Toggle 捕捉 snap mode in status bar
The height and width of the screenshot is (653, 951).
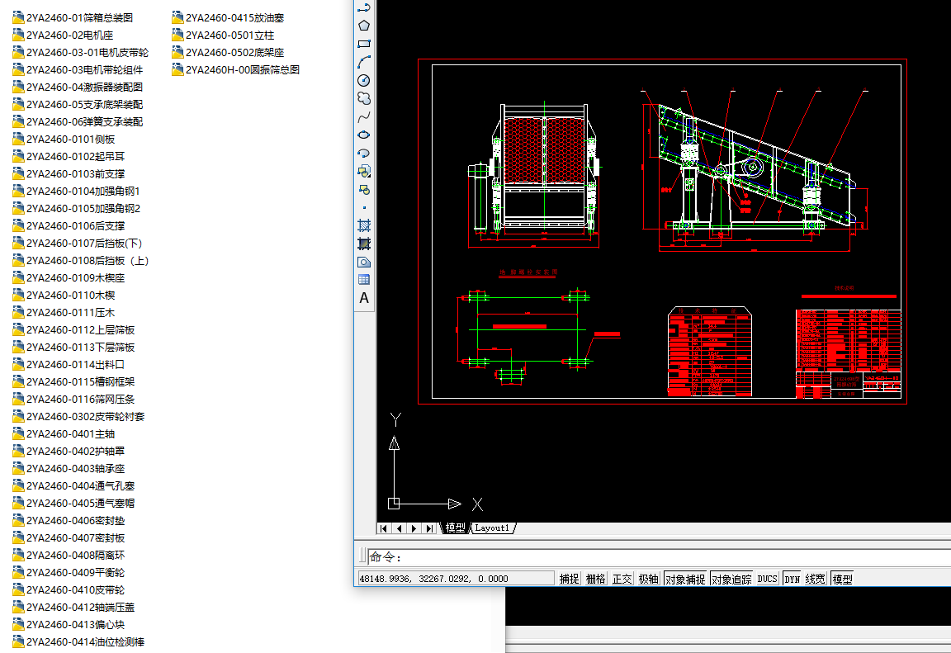570,579
